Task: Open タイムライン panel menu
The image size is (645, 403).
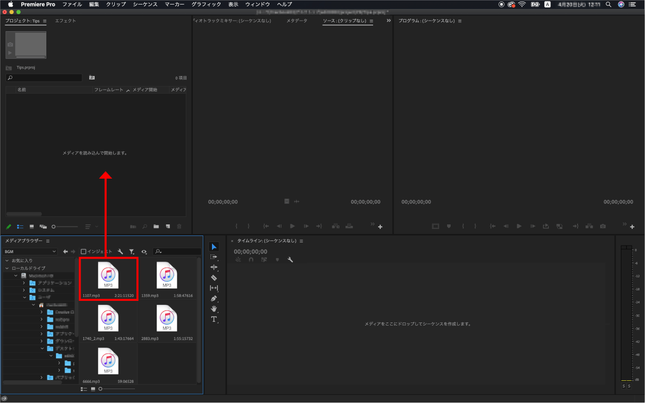Action: pyautogui.click(x=301, y=241)
